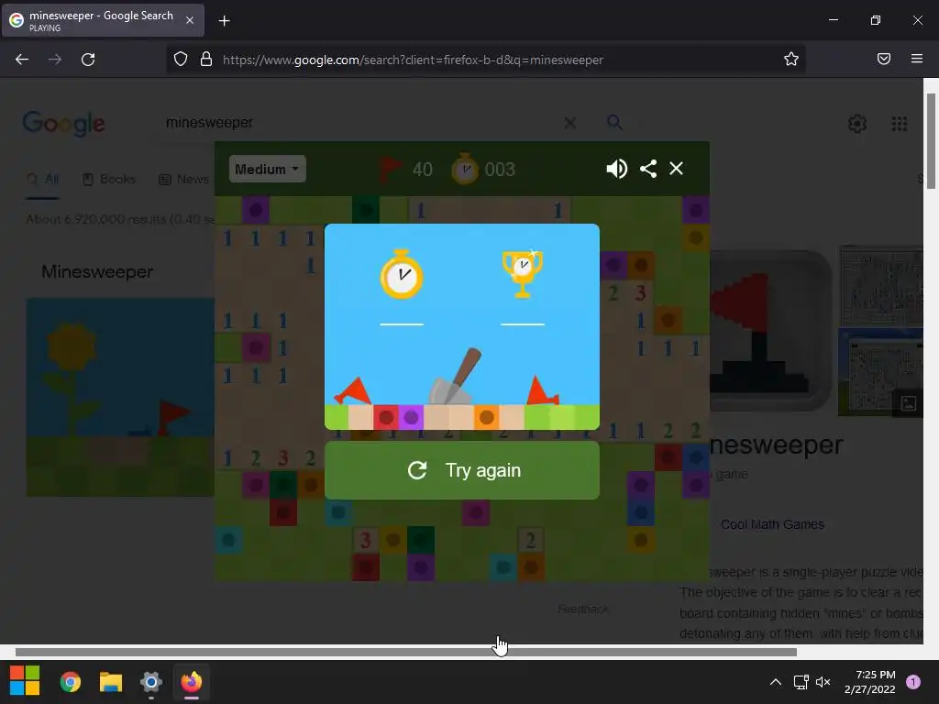The image size is (939, 704).
Task: Go back to the previous page
Action: click(x=22, y=60)
